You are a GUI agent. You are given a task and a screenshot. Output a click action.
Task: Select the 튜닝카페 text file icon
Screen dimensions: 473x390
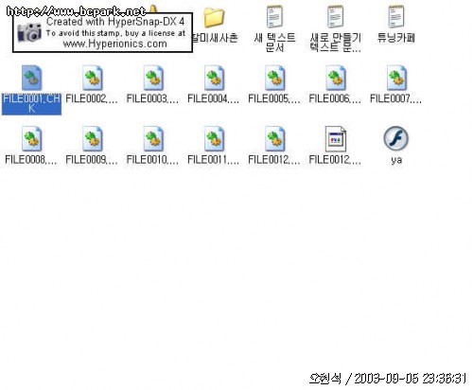(396, 17)
